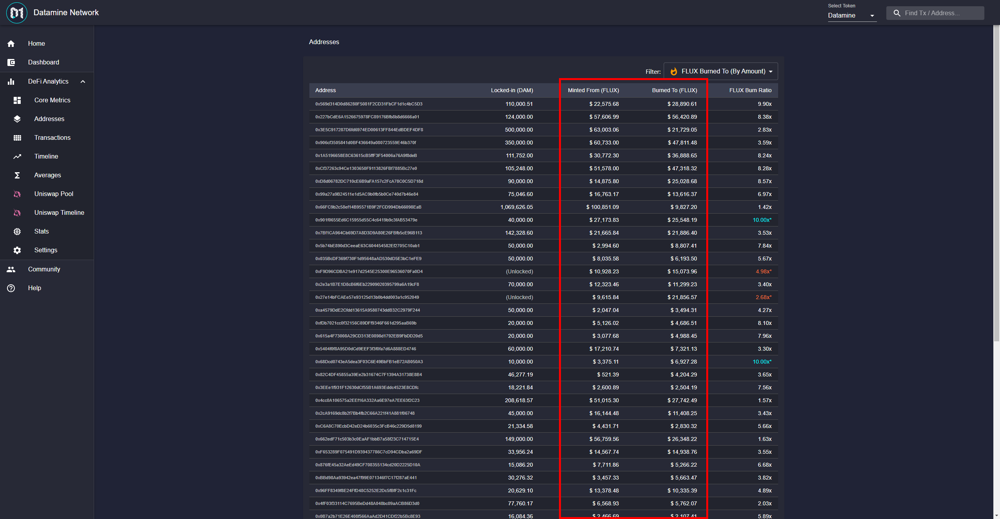Click the Settings gear icon
This screenshot has height=519, width=1000.
tap(17, 250)
